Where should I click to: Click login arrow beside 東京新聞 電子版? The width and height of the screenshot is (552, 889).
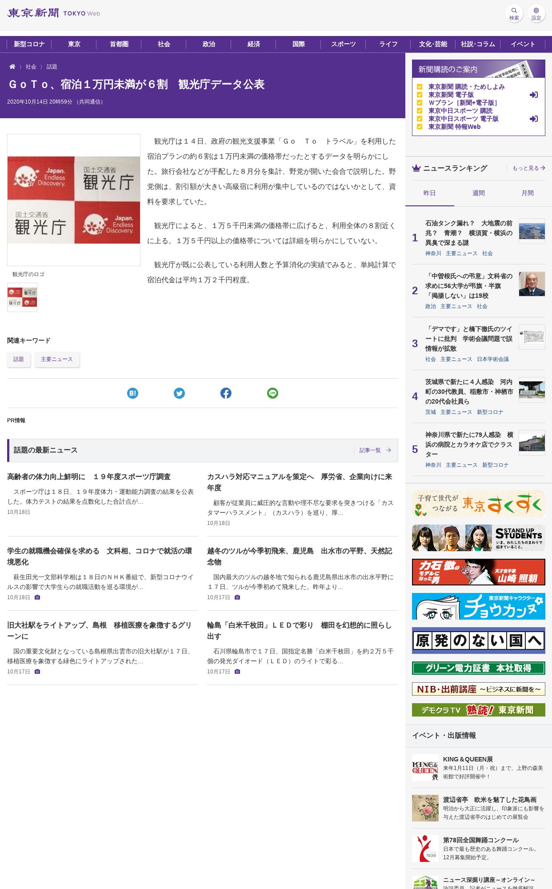click(534, 95)
